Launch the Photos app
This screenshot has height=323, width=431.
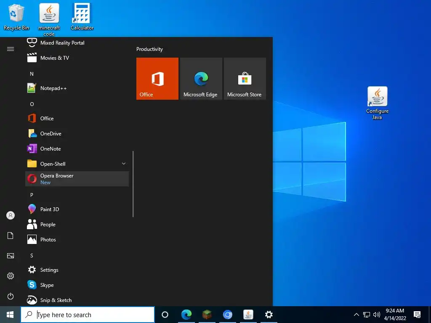[77, 239]
